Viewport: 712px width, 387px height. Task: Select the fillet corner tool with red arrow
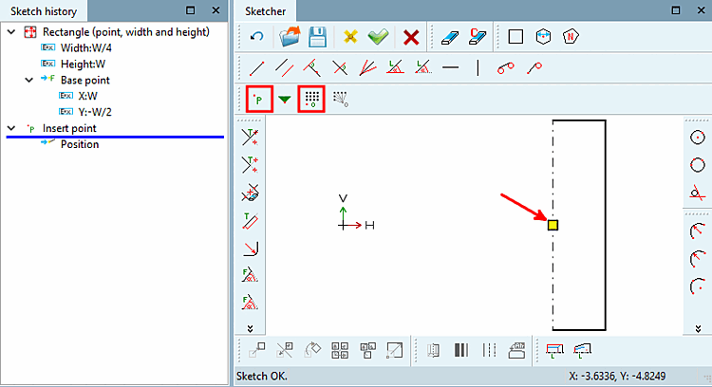[x=251, y=249]
